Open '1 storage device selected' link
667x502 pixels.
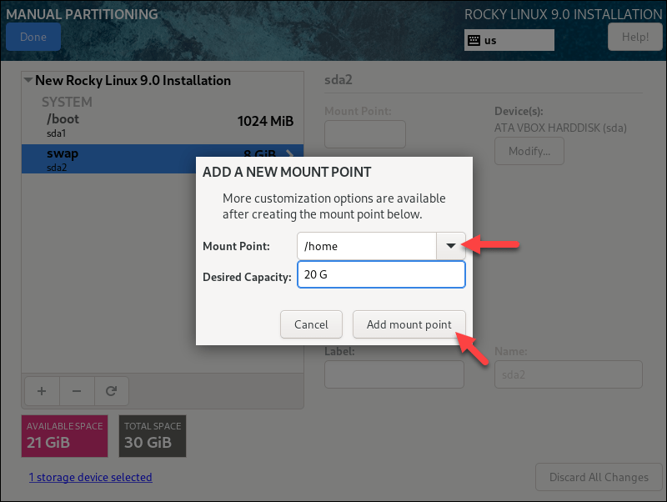coord(90,476)
